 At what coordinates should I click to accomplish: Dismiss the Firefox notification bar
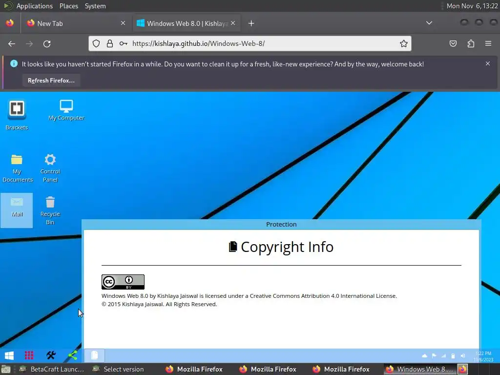(x=488, y=64)
